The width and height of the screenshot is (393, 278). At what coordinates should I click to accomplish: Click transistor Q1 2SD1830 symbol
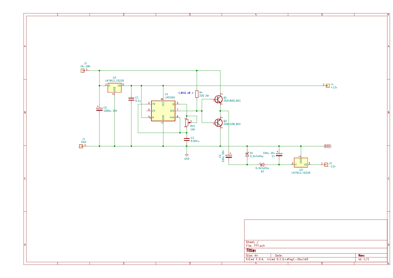click(218, 100)
